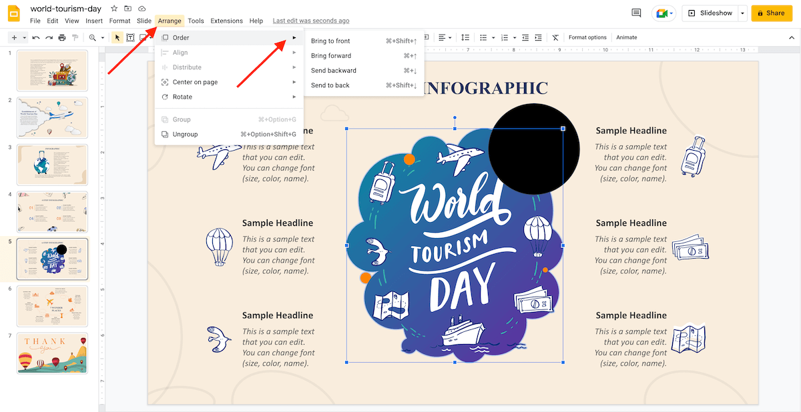Screen dimensions: 801x412
Task: Open the File menu
Action: (x=35, y=21)
